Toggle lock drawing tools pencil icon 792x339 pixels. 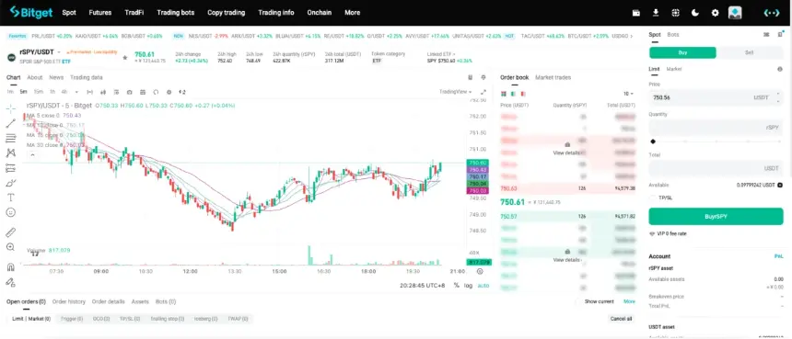tap(11, 282)
